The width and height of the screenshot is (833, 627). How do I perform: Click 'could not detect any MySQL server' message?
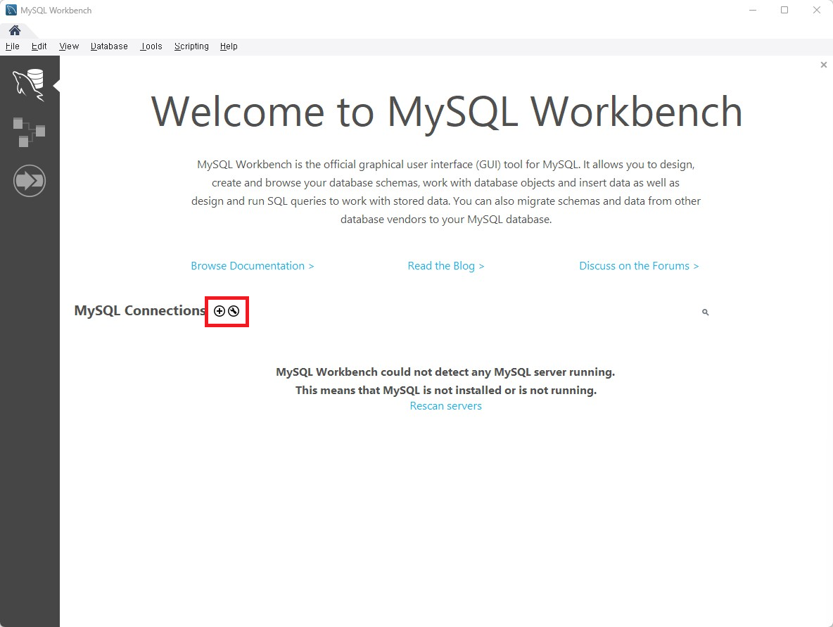point(445,372)
